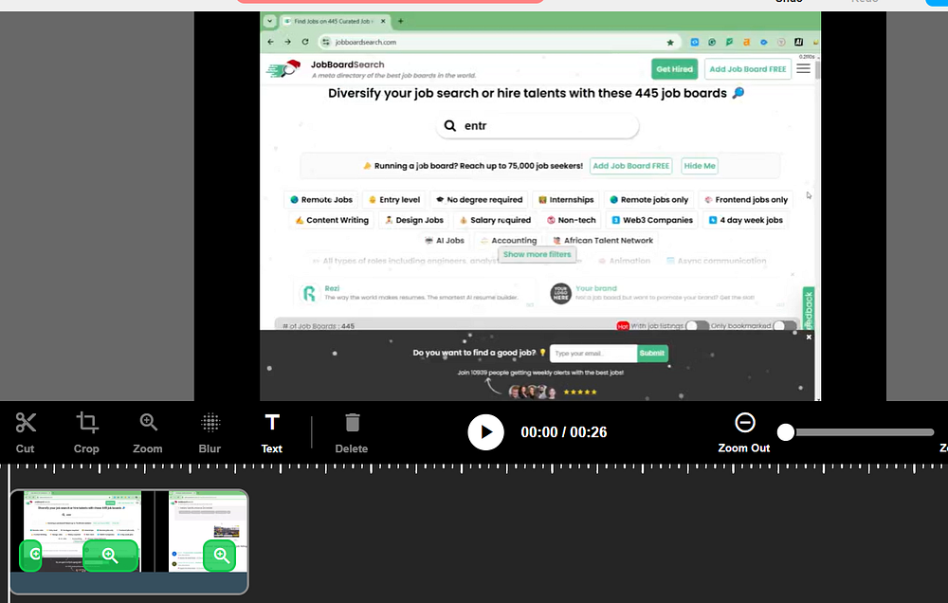The width and height of the screenshot is (948, 603).
Task: Click the Hide Me button
Action: click(x=700, y=166)
